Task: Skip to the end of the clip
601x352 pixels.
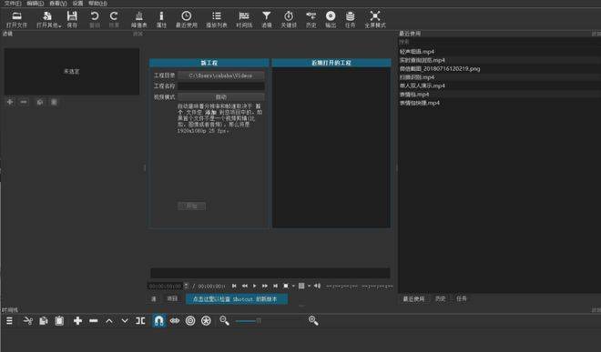Action: (x=275, y=286)
